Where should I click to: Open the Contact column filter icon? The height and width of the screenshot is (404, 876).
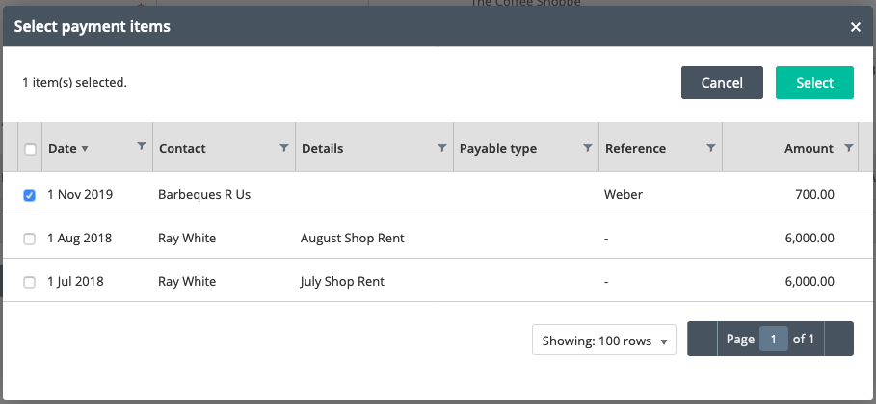pyautogui.click(x=283, y=148)
